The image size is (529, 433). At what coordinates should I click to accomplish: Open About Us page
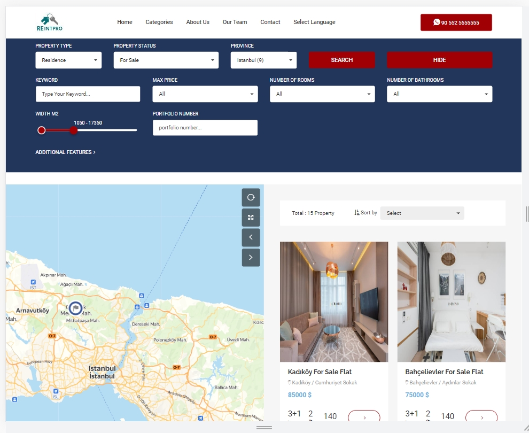click(x=198, y=22)
